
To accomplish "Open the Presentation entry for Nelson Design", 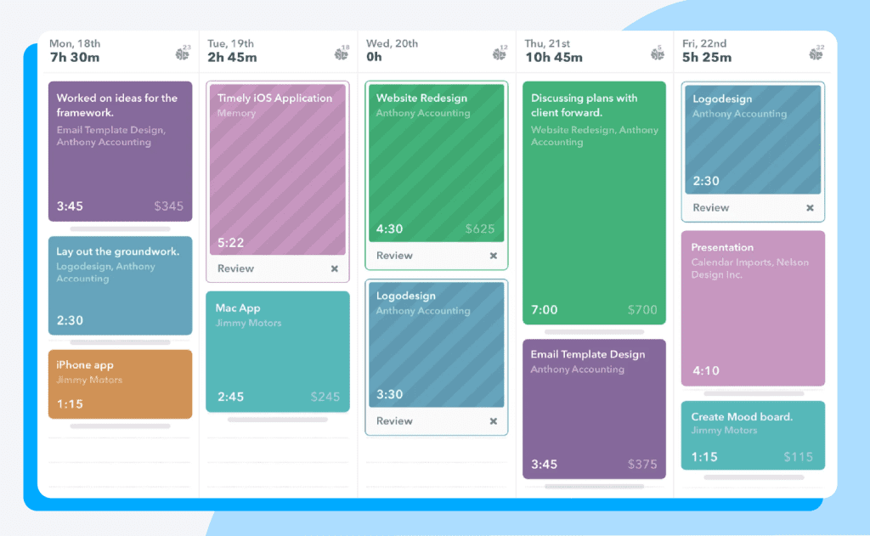I will click(753, 307).
